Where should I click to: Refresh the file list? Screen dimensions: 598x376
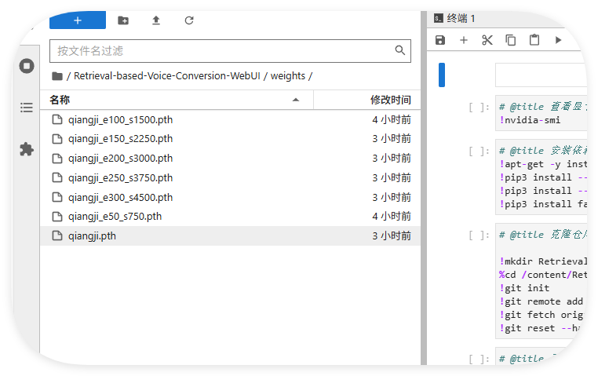pos(189,20)
